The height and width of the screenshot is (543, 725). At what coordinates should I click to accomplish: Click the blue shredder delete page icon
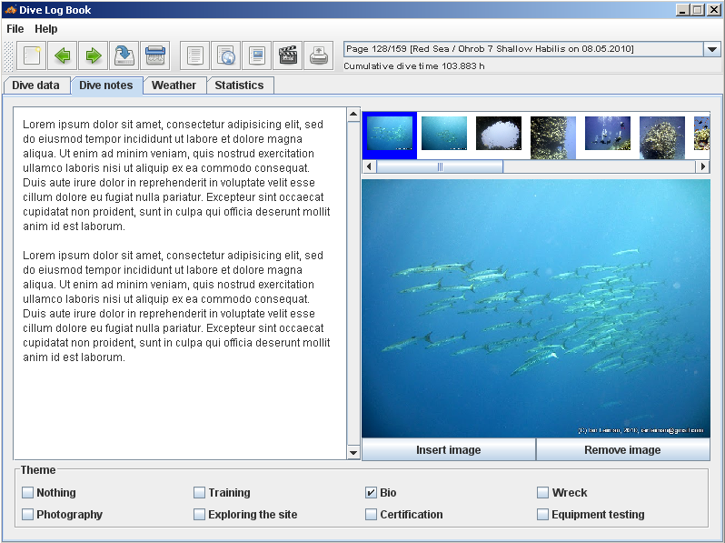pos(154,55)
